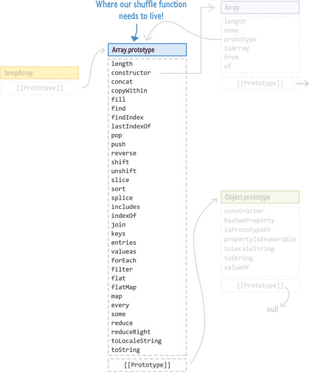
Task: Click the findIndex method
Action: pyautogui.click(x=127, y=117)
